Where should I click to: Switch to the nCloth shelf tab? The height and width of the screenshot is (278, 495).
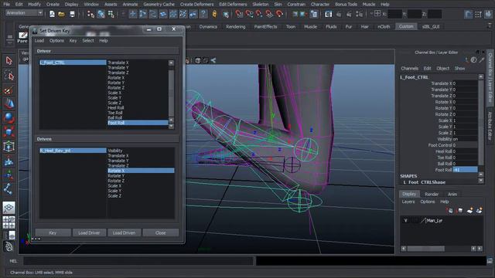(x=384, y=27)
